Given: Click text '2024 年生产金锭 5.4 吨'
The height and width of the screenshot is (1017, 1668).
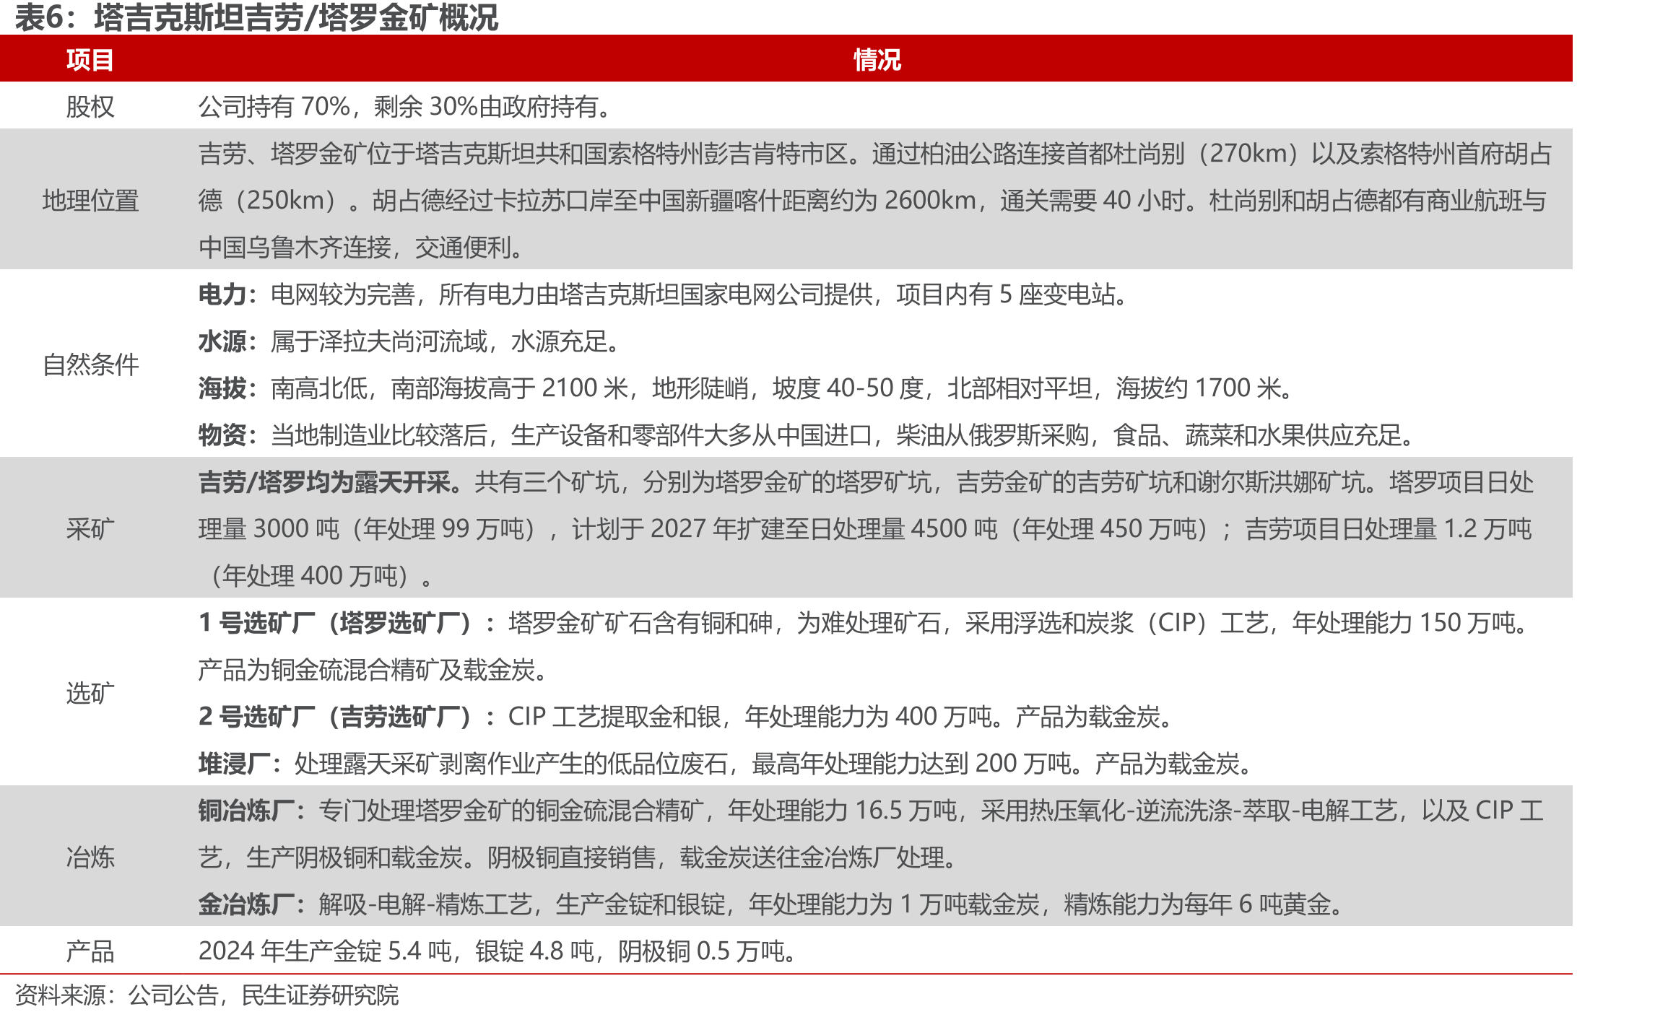Looking at the screenshot, I should 325,951.
